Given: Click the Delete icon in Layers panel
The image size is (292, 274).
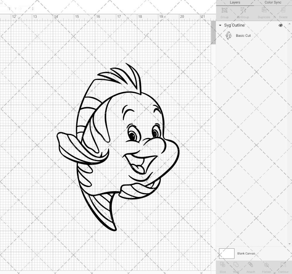Looking at the screenshot, I should pyautogui.click(x=283, y=12).
